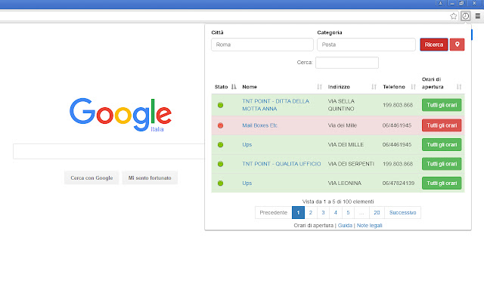The width and height of the screenshot is (484, 302).
Task: Click the Telefono column header
Action: click(394, 87)
